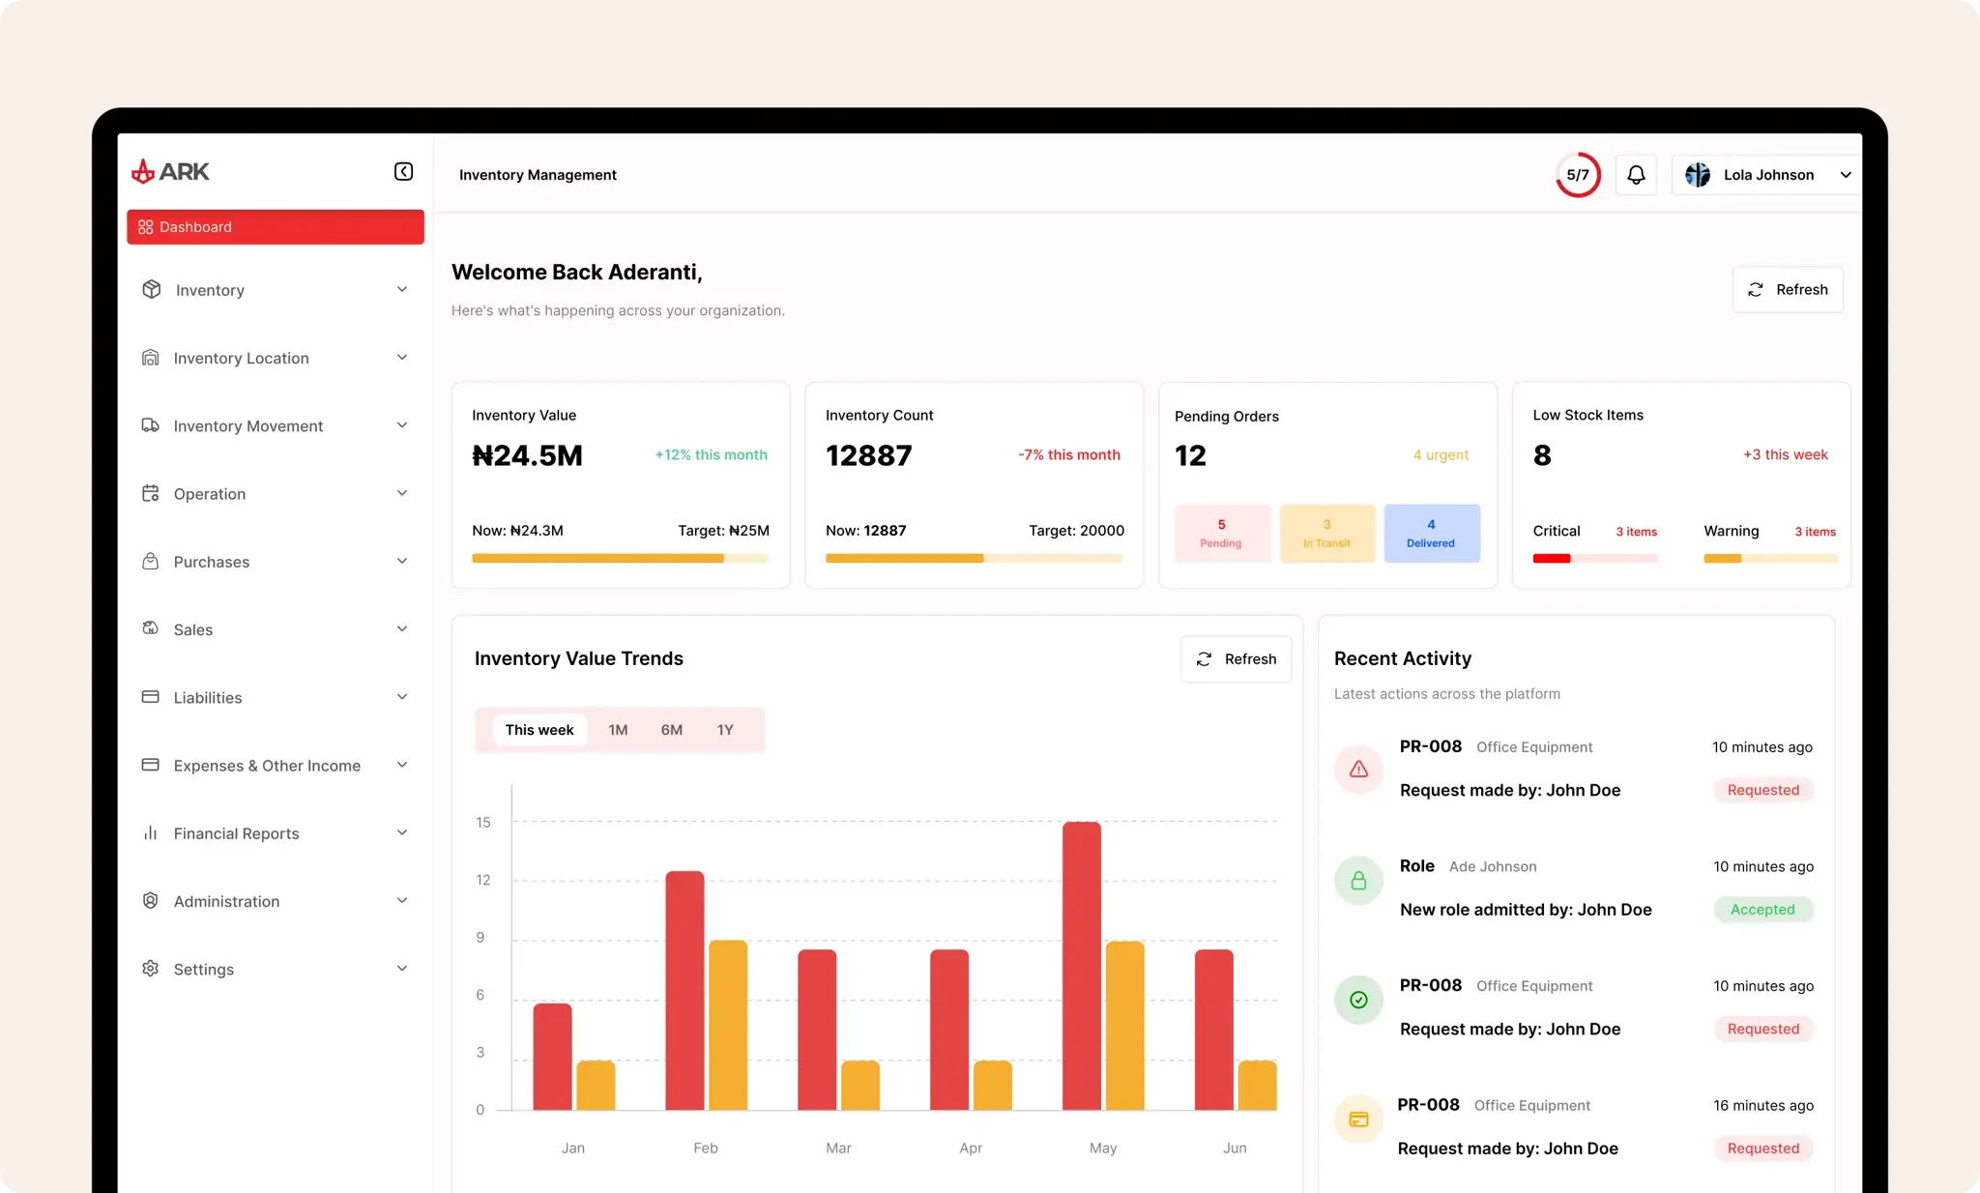
Task: Click the Financial Reports bar chart icon
Action: 151,832
